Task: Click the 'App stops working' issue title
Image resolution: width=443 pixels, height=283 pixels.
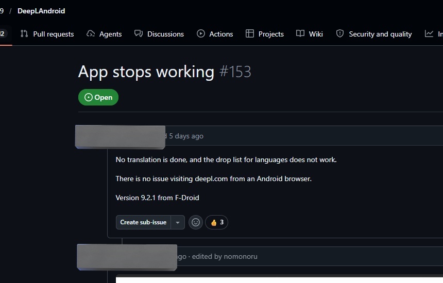Action: (x=146, y=72)
